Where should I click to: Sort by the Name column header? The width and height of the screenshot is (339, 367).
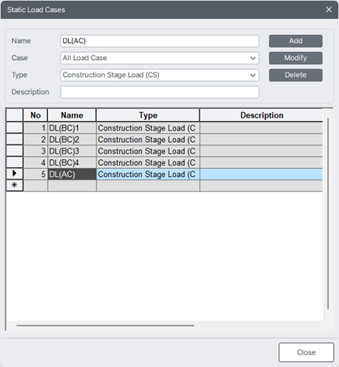click(72, 115)
